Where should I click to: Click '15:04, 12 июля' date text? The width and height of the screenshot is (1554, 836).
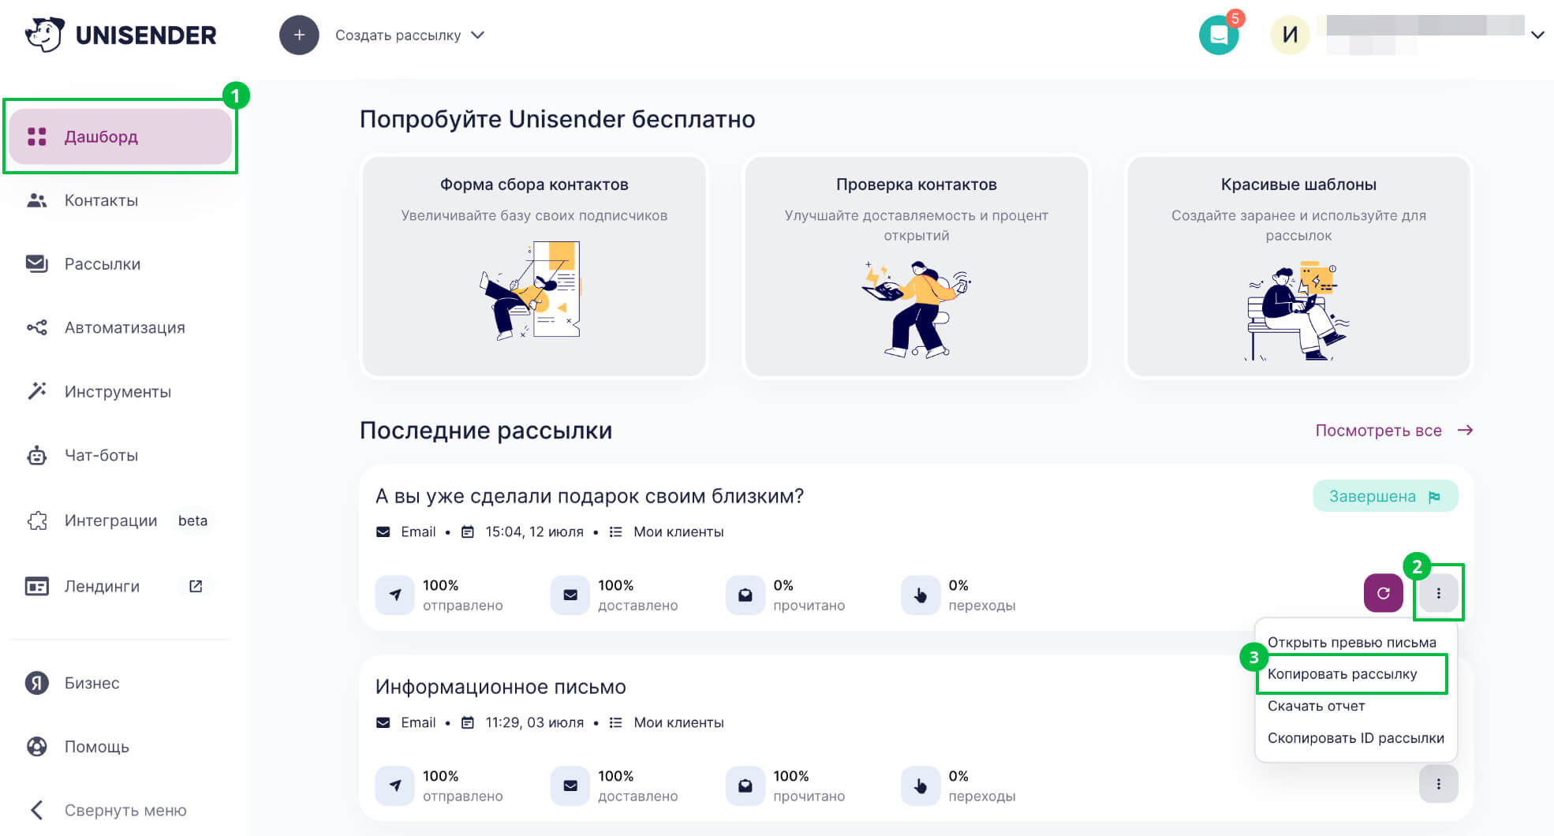pos(534,532)
